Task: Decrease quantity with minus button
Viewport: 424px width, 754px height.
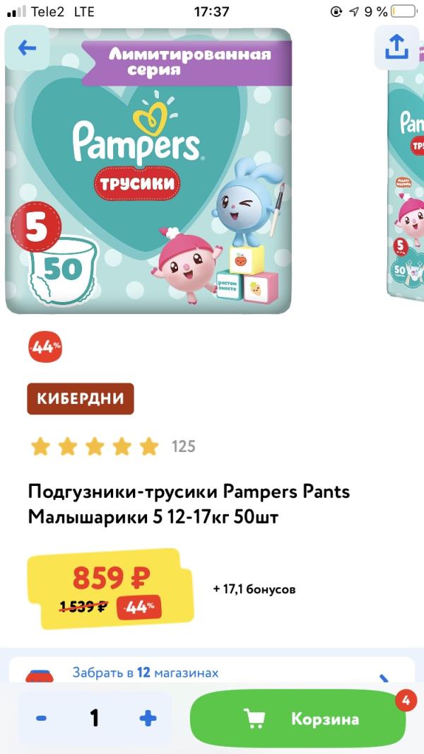Action: [41, 719]
